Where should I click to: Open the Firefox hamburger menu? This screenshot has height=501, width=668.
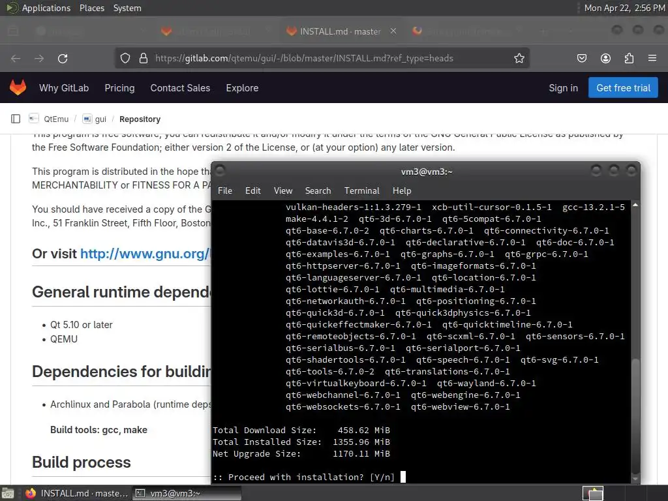652,58
